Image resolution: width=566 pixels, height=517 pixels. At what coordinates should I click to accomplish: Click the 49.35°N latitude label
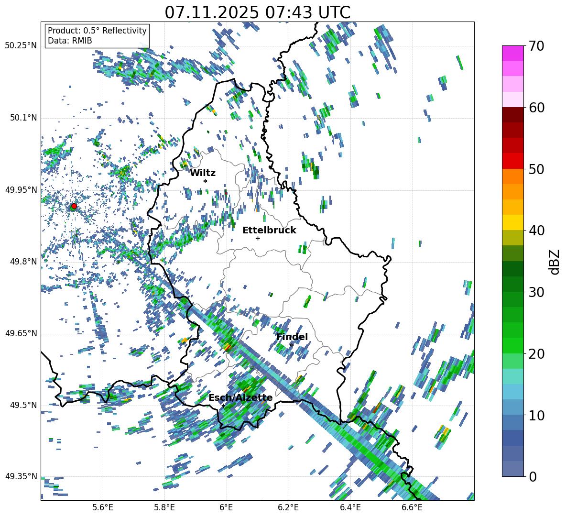click(21, 476)
